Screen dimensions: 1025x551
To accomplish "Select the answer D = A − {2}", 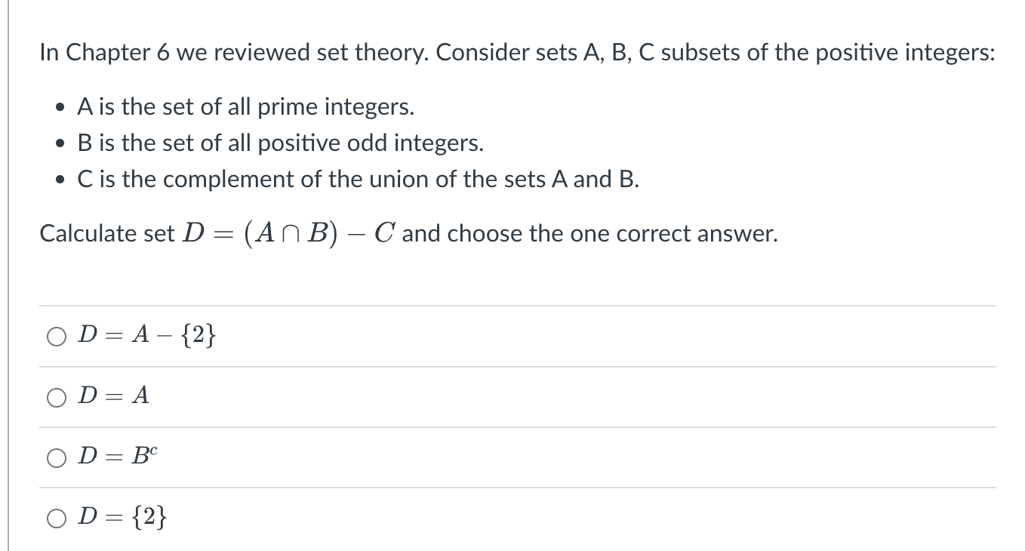I will [x=146, y=335].
